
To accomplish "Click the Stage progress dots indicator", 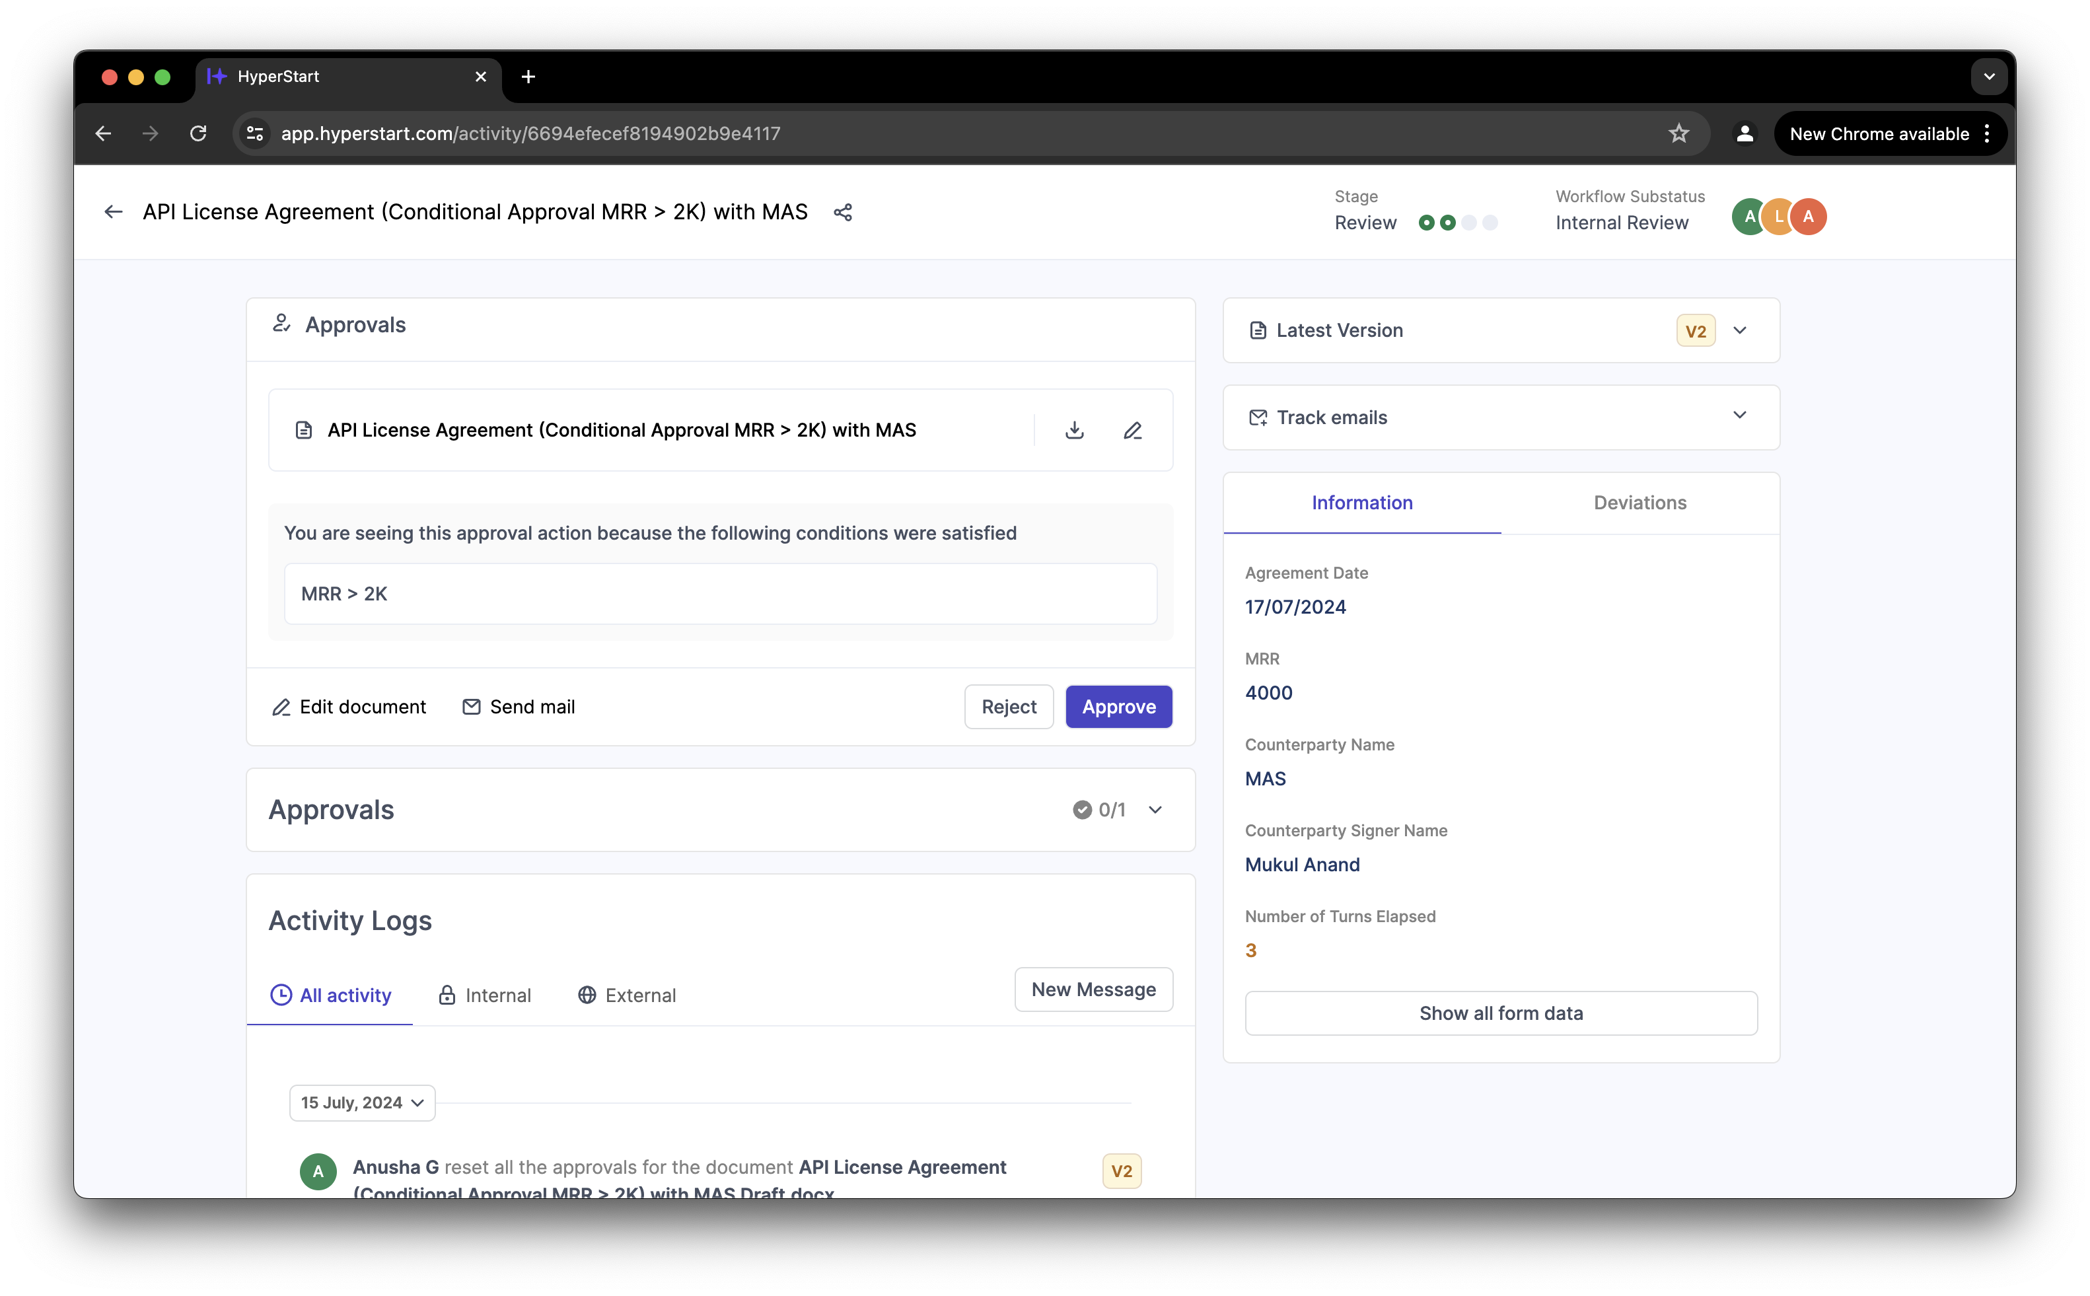I will [x=1458, y=223].
